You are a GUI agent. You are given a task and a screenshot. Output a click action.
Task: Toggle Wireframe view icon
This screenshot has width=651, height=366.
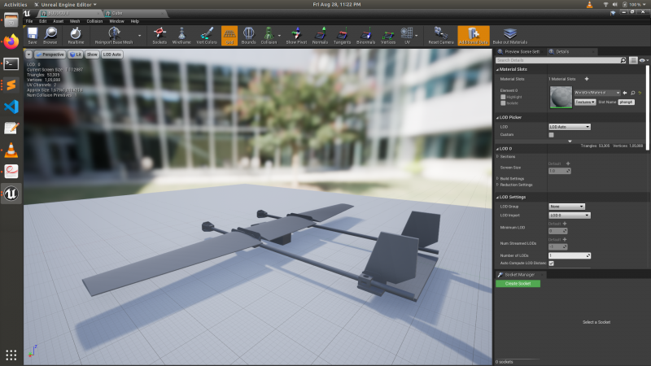(181, 35)
